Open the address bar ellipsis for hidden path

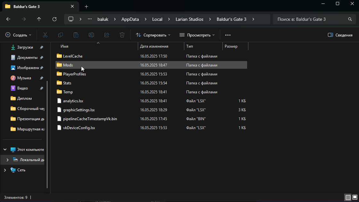[x=89, y=19]
